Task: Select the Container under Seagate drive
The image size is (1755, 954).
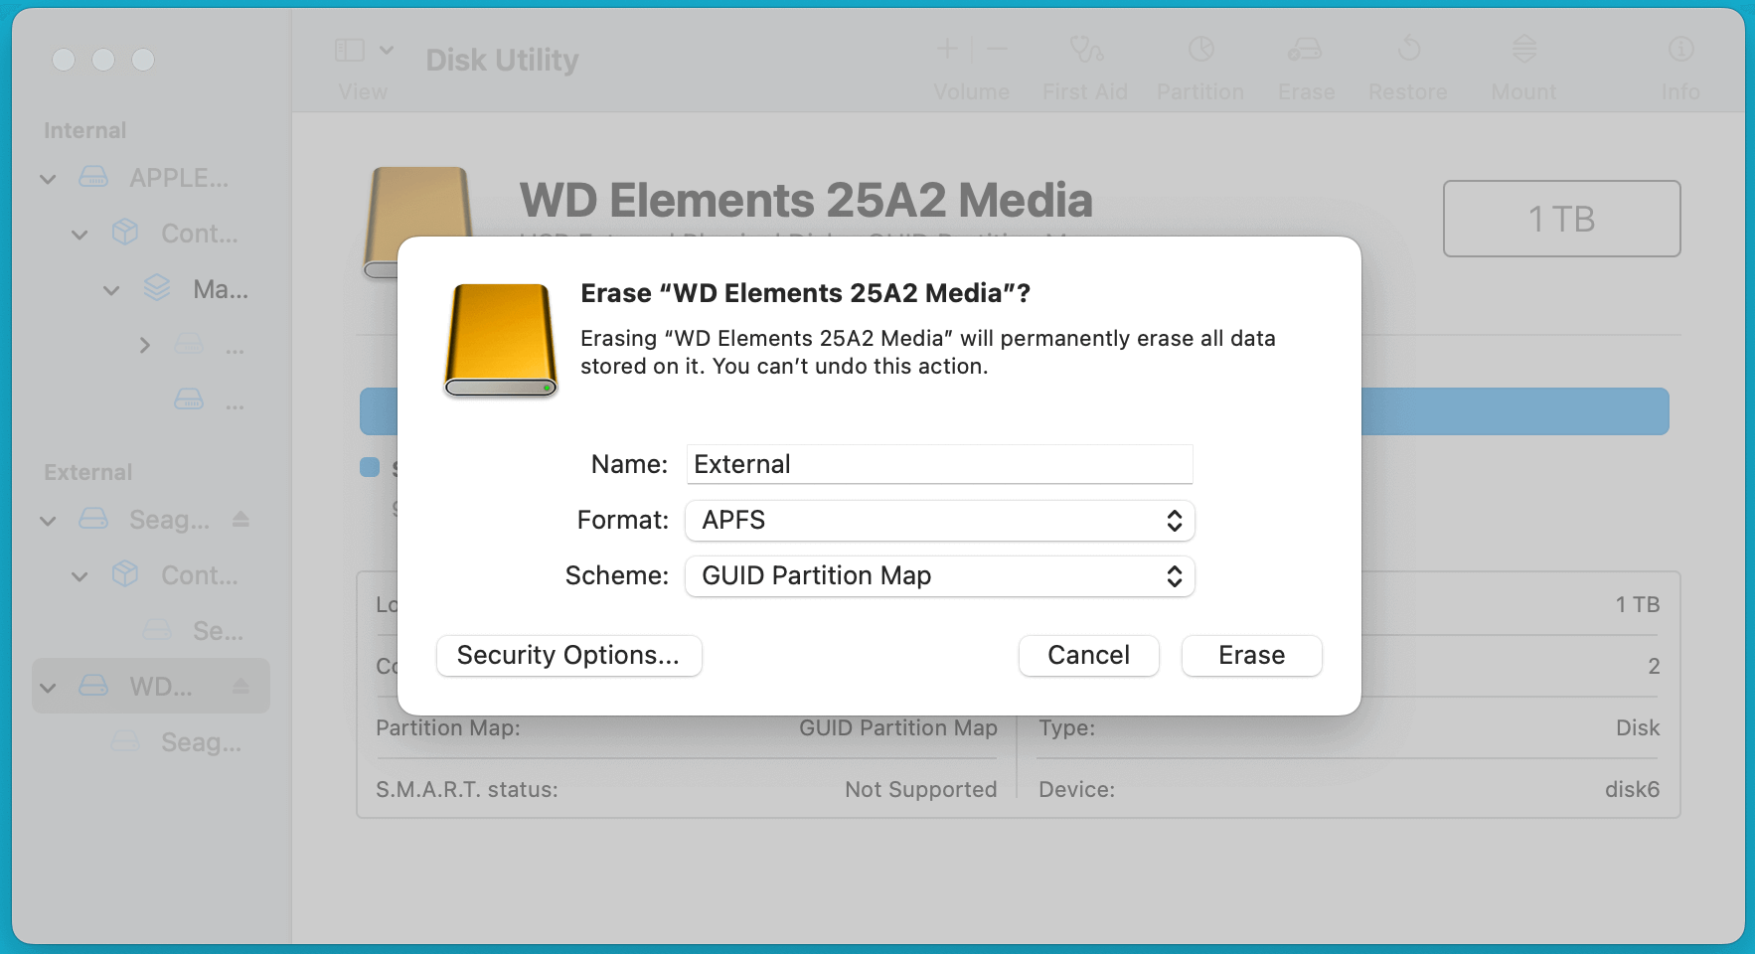Action: click(198, 575)
